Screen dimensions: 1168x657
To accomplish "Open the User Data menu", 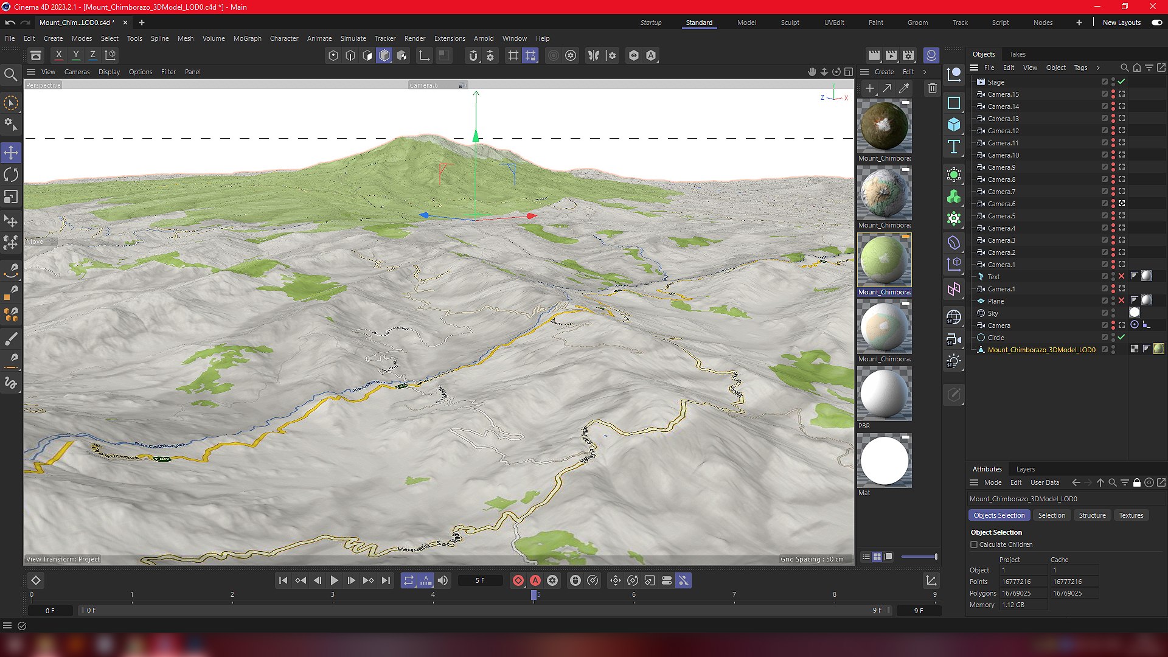I will pyautogui.click(x=1045, y=482).
